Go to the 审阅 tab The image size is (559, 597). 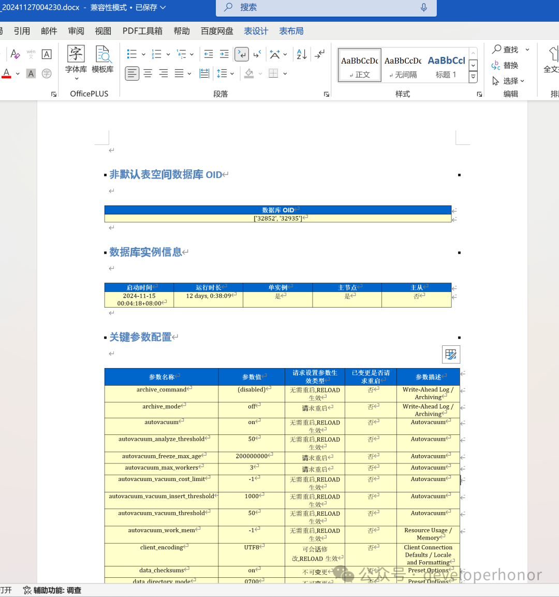pyautogui.click(x=76, y=31)
